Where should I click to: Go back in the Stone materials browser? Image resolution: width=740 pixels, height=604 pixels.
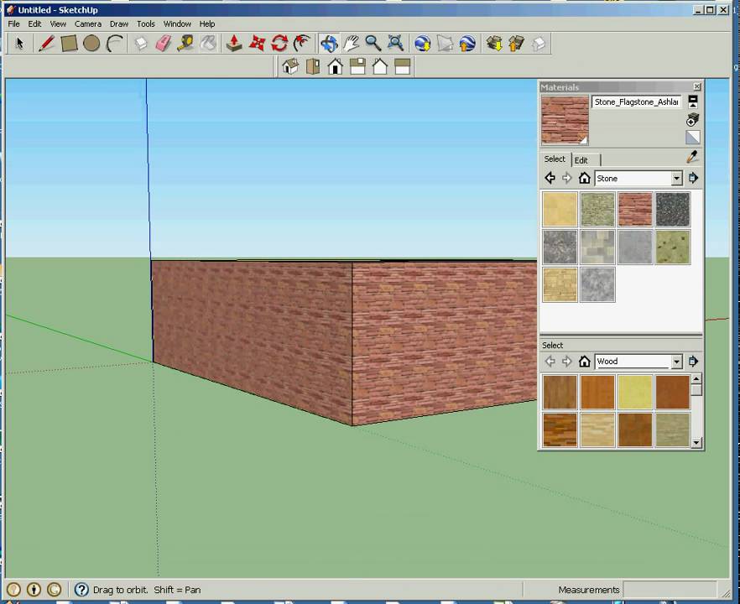pyautogui.click(x=550, y=178)
